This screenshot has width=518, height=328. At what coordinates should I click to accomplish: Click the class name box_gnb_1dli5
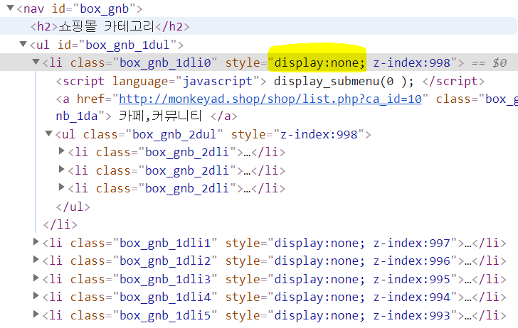[x=165, y=316]
